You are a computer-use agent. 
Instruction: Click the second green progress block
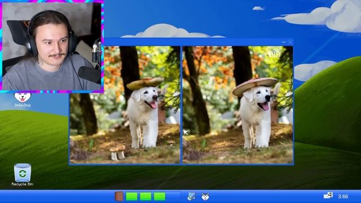tap(146, 197)
